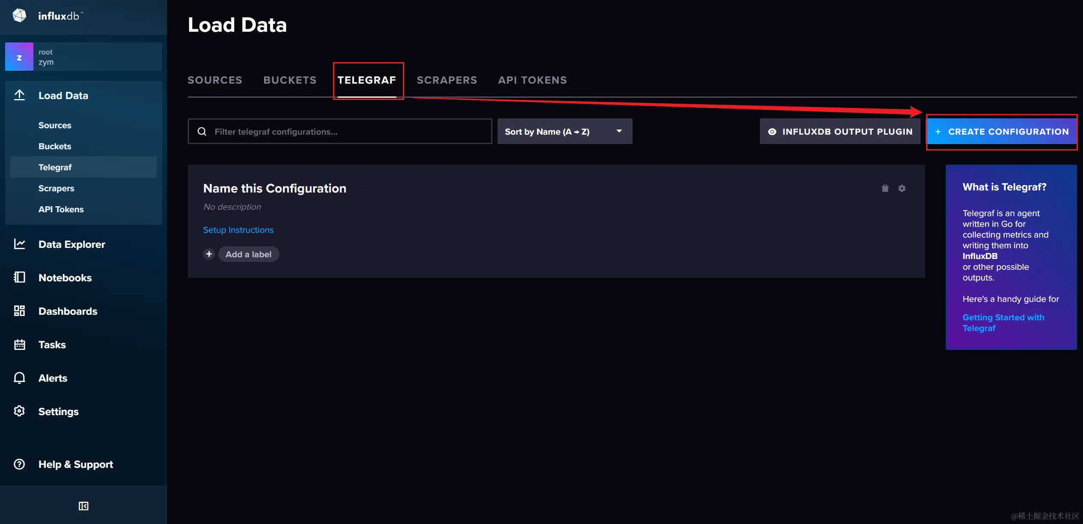Open the Alerts bell icon

[19, 378]
